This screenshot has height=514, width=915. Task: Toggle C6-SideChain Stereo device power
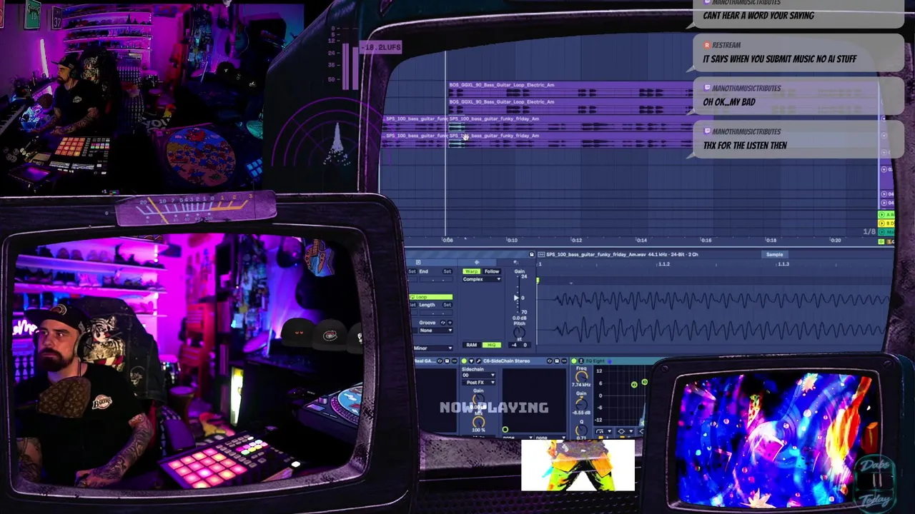(x=464, y=361)
